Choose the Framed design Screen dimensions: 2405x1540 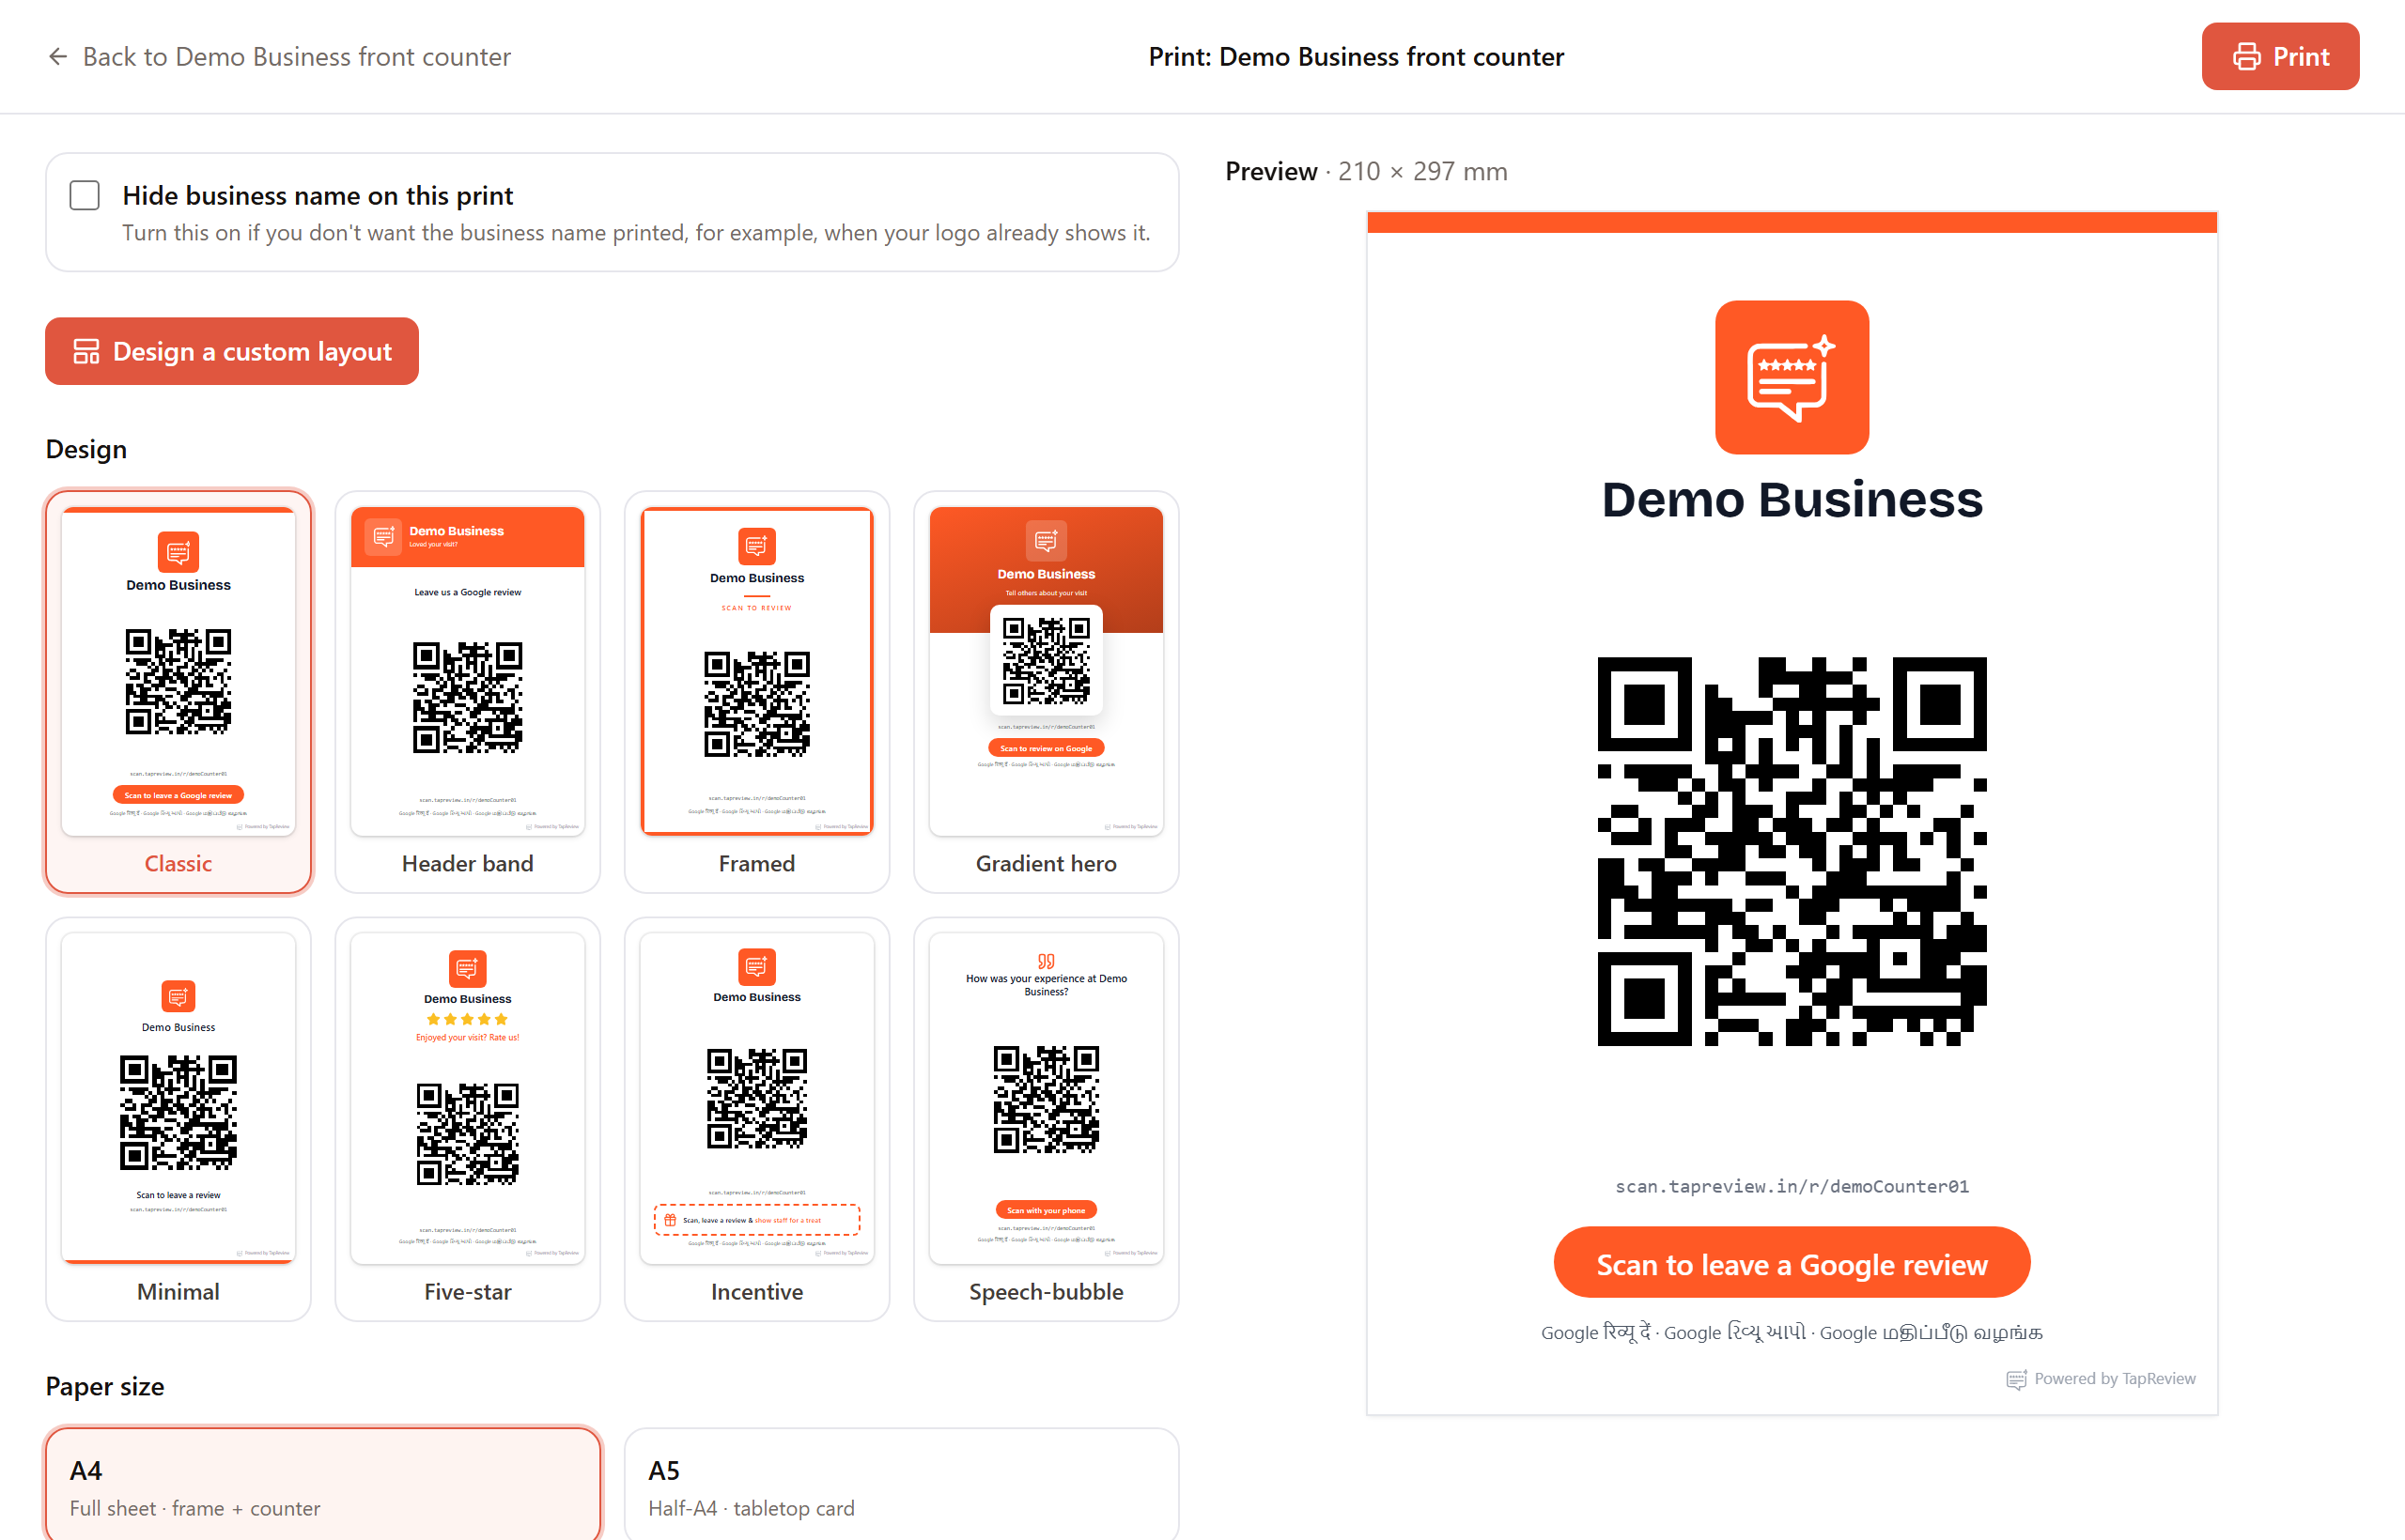757,692
